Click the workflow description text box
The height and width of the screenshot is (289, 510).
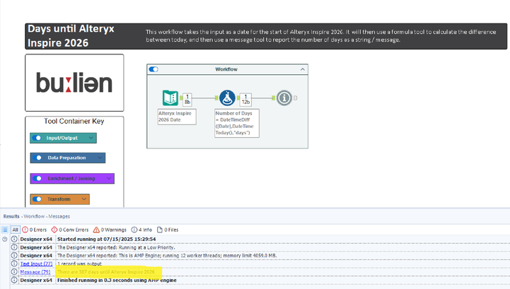tap(320, 36)
